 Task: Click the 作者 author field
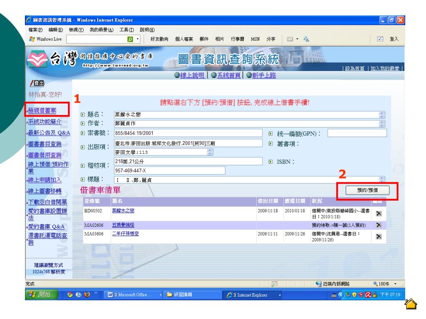[249, 123]
